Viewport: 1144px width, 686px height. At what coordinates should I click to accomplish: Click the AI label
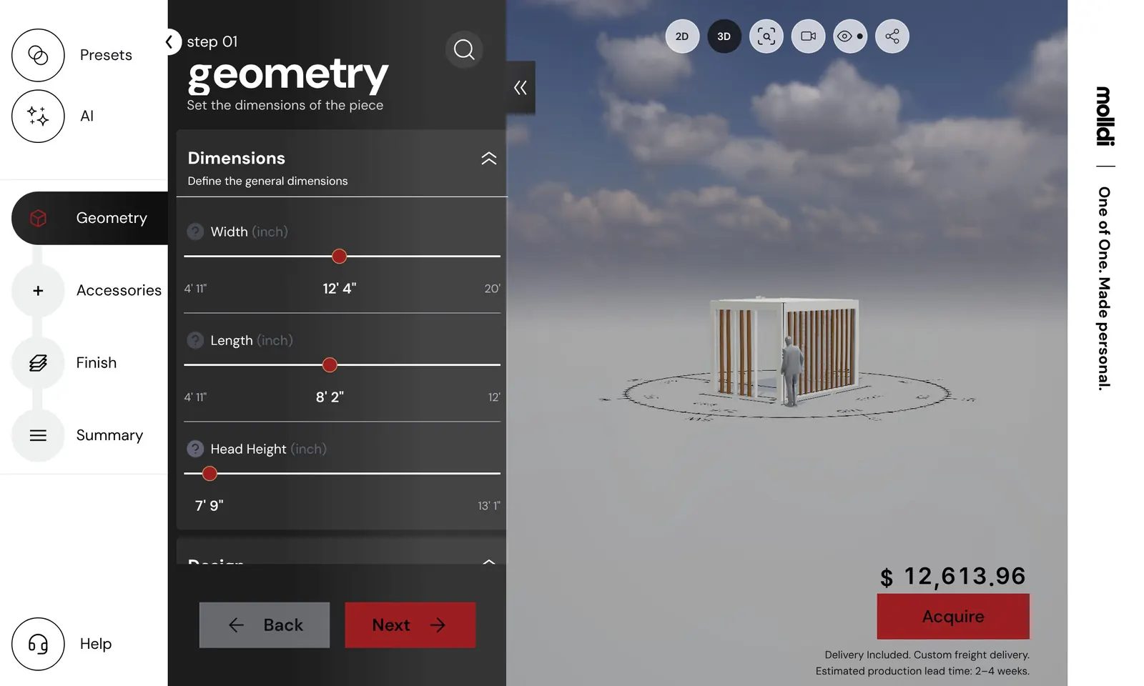[87, 116]
